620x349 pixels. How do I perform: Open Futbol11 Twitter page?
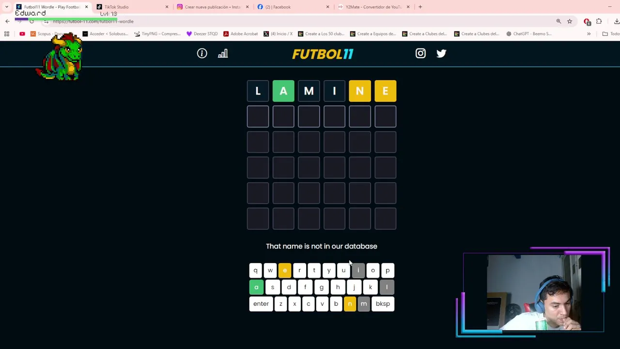(441, 53)
